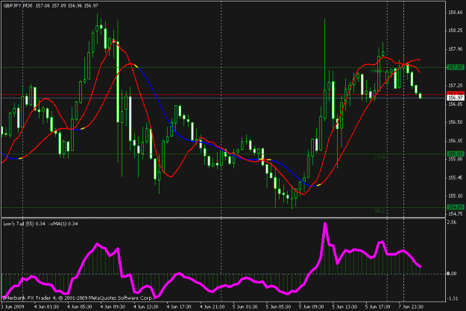Click the 157.20 price scale label

[455, 86]
